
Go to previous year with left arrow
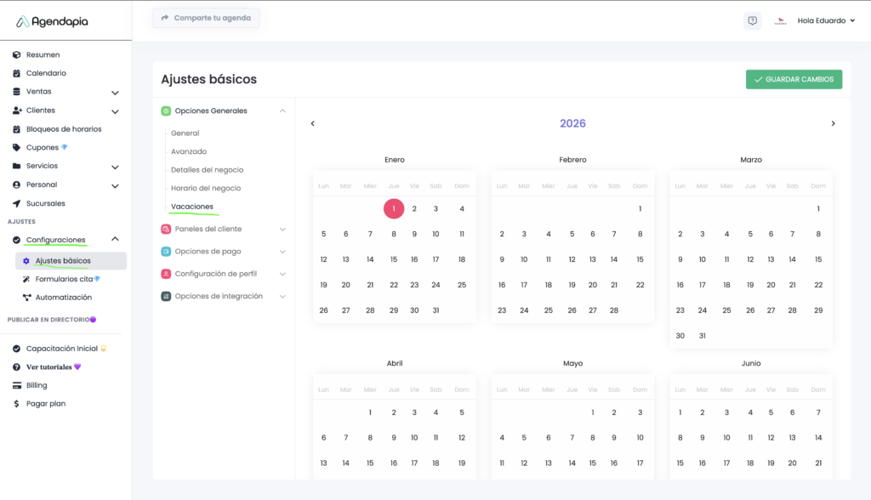(312, 123)
